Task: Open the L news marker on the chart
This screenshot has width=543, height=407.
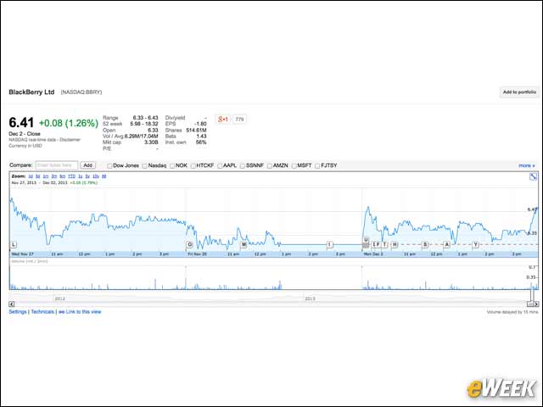Action: [14, 244]
